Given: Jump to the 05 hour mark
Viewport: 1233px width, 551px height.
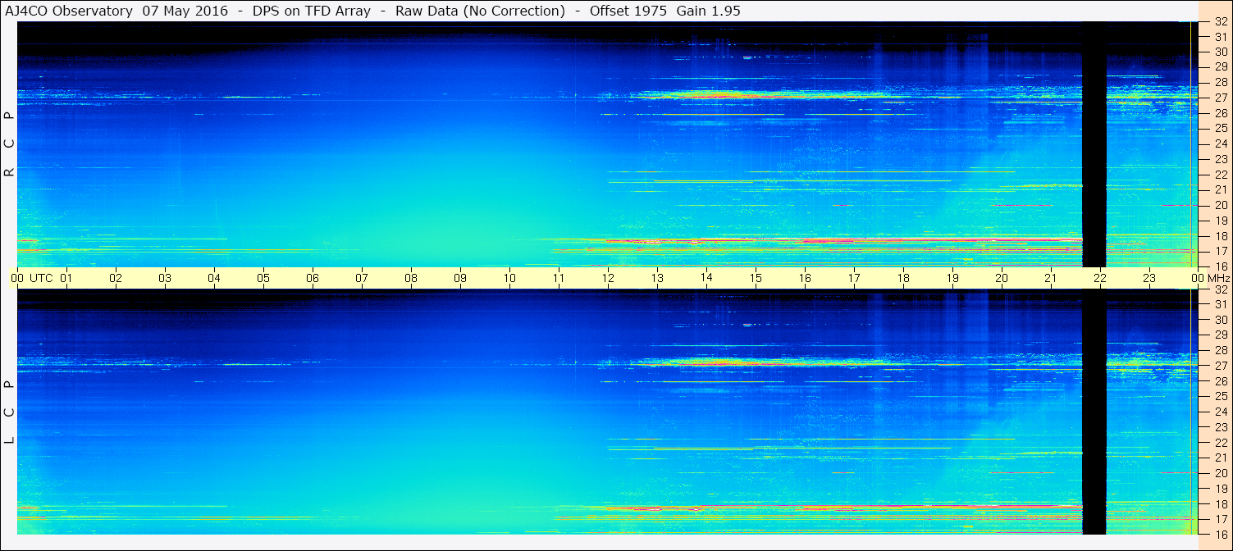Looking at the screenshot, I should point(263,278).
